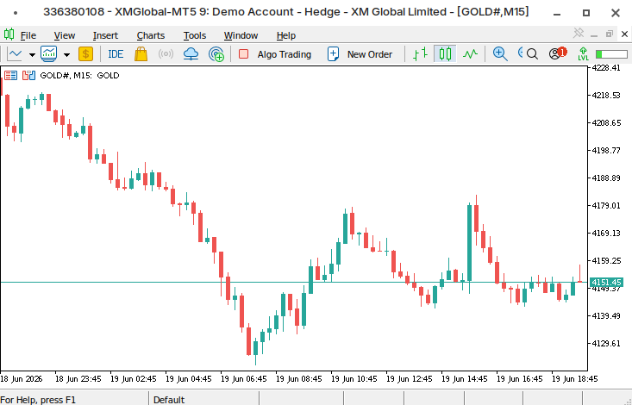Click the 19 Jun 02:45 time label
This screenshot has width=632, height=405.
pos(133,379)
